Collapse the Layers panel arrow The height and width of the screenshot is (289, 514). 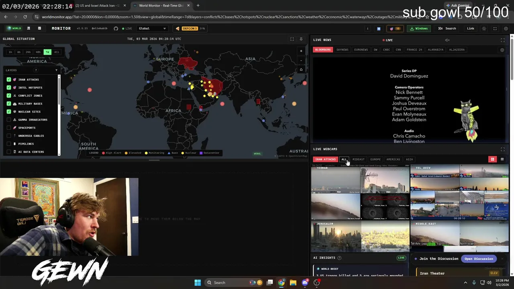56,70
